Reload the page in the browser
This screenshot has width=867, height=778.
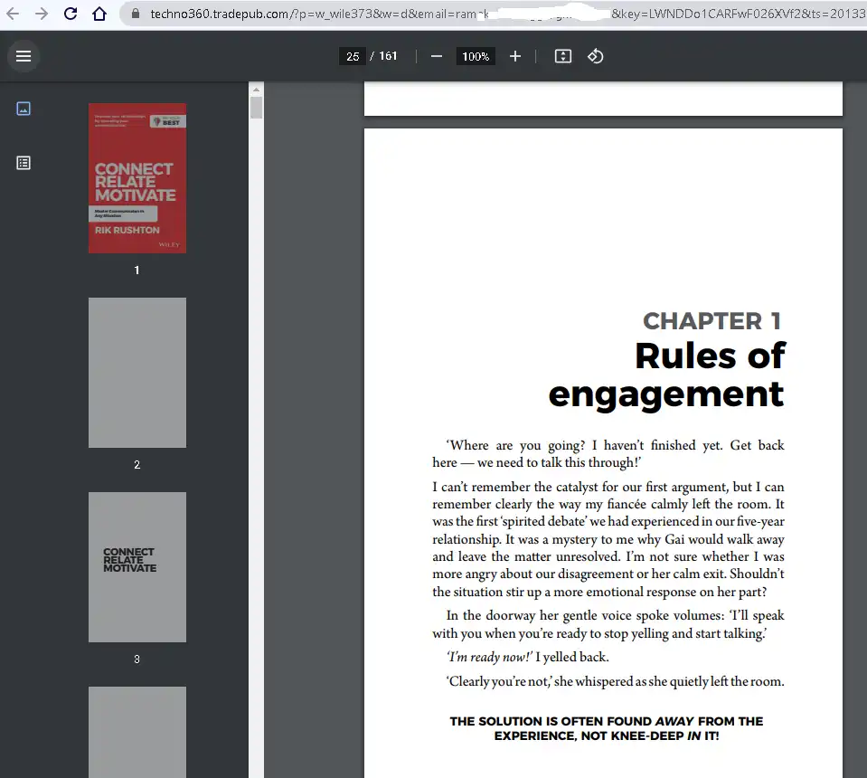pyautogui.click(x=71, y=14)
